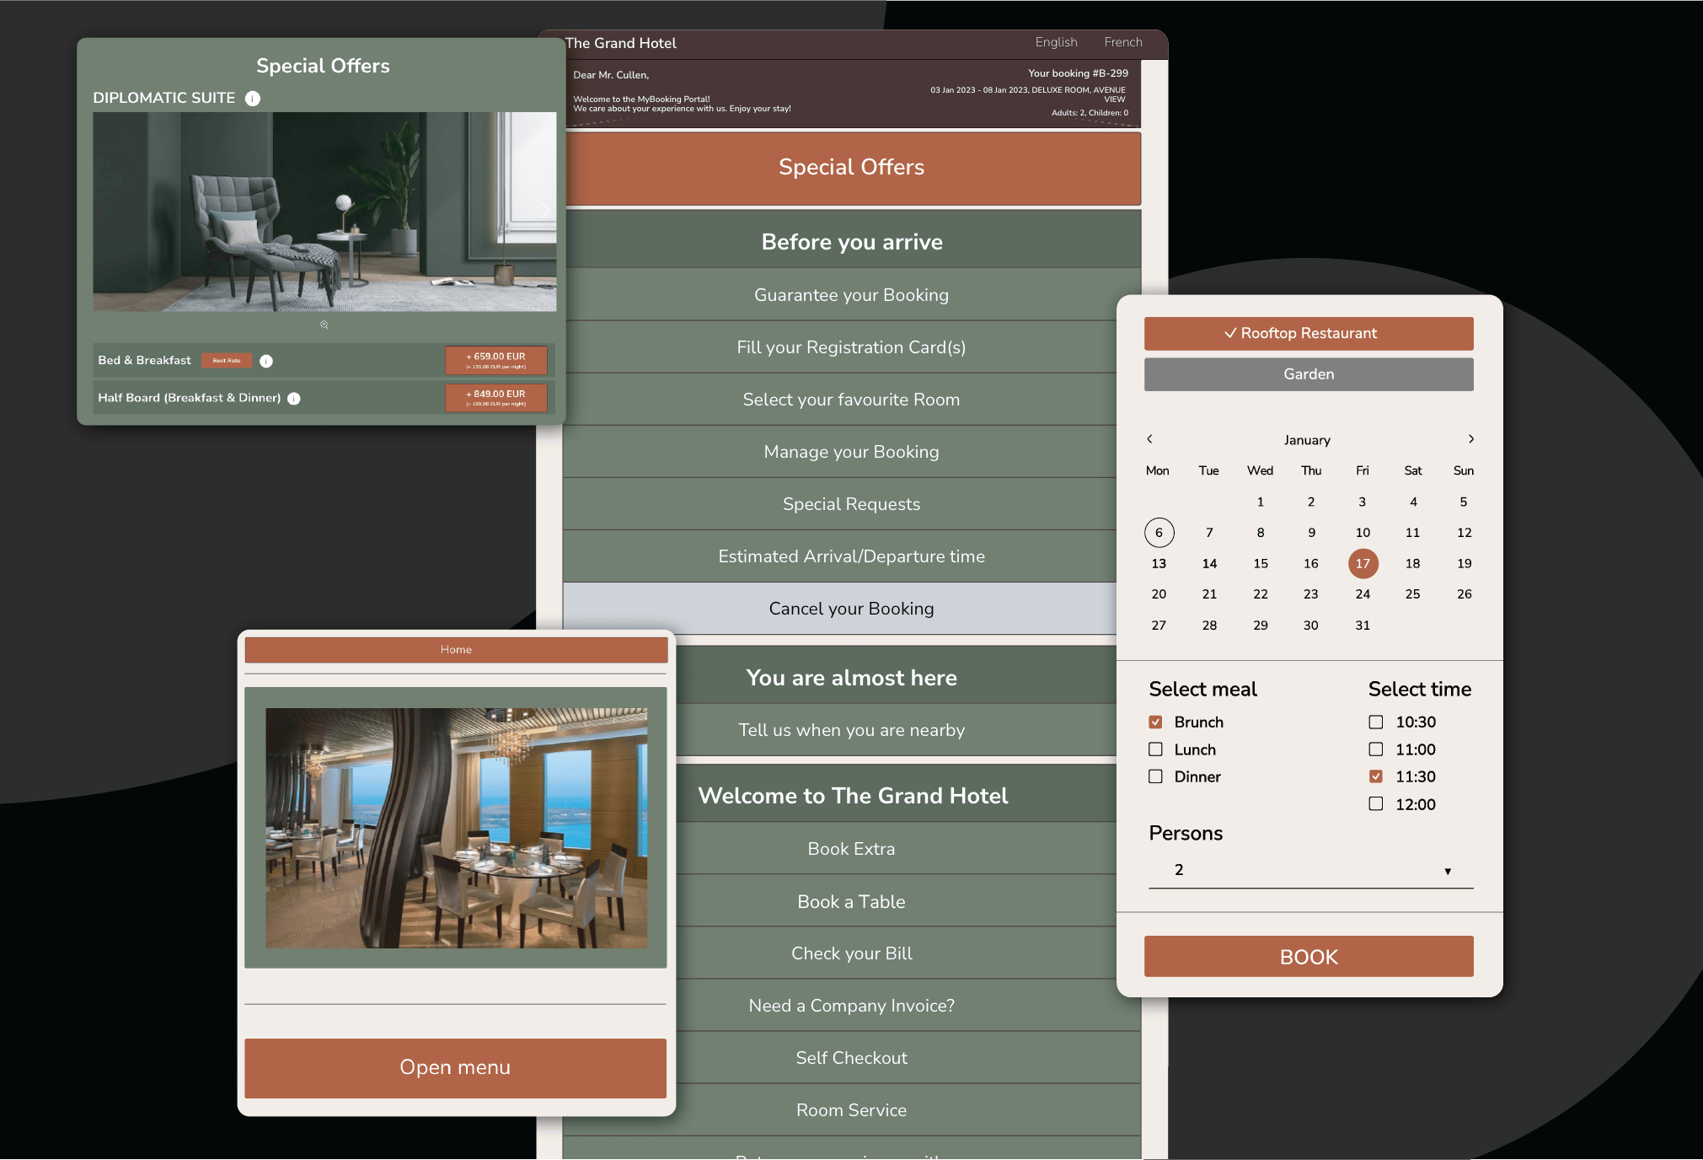
Task: Click the Diplomatic Suite info icon
Action: tap(253, 99)
